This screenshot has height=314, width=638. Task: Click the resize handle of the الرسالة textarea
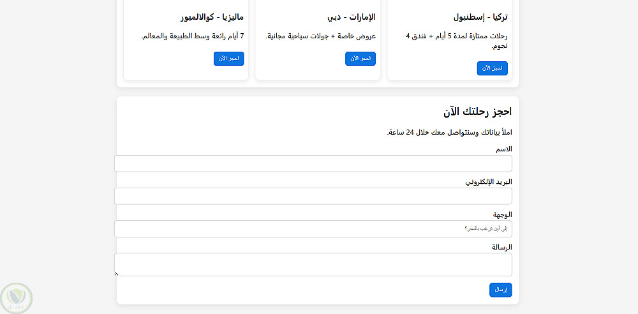(117, 274)
